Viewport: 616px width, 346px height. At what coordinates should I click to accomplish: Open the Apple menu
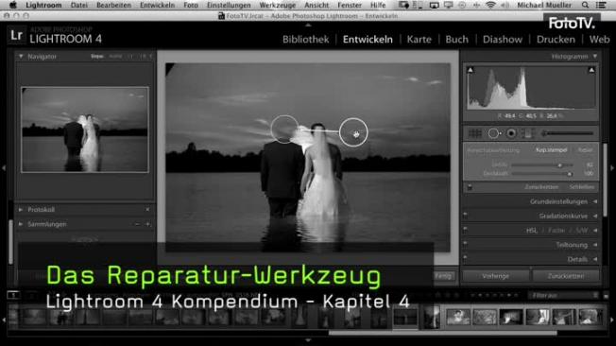tap(13, 5)
